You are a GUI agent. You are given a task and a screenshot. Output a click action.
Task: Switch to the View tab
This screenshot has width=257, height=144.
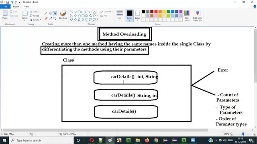pyautogui.click(x=27, y=6)
